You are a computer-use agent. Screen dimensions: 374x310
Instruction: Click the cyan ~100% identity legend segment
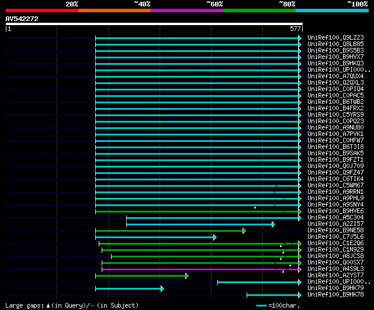click(332, 11)
